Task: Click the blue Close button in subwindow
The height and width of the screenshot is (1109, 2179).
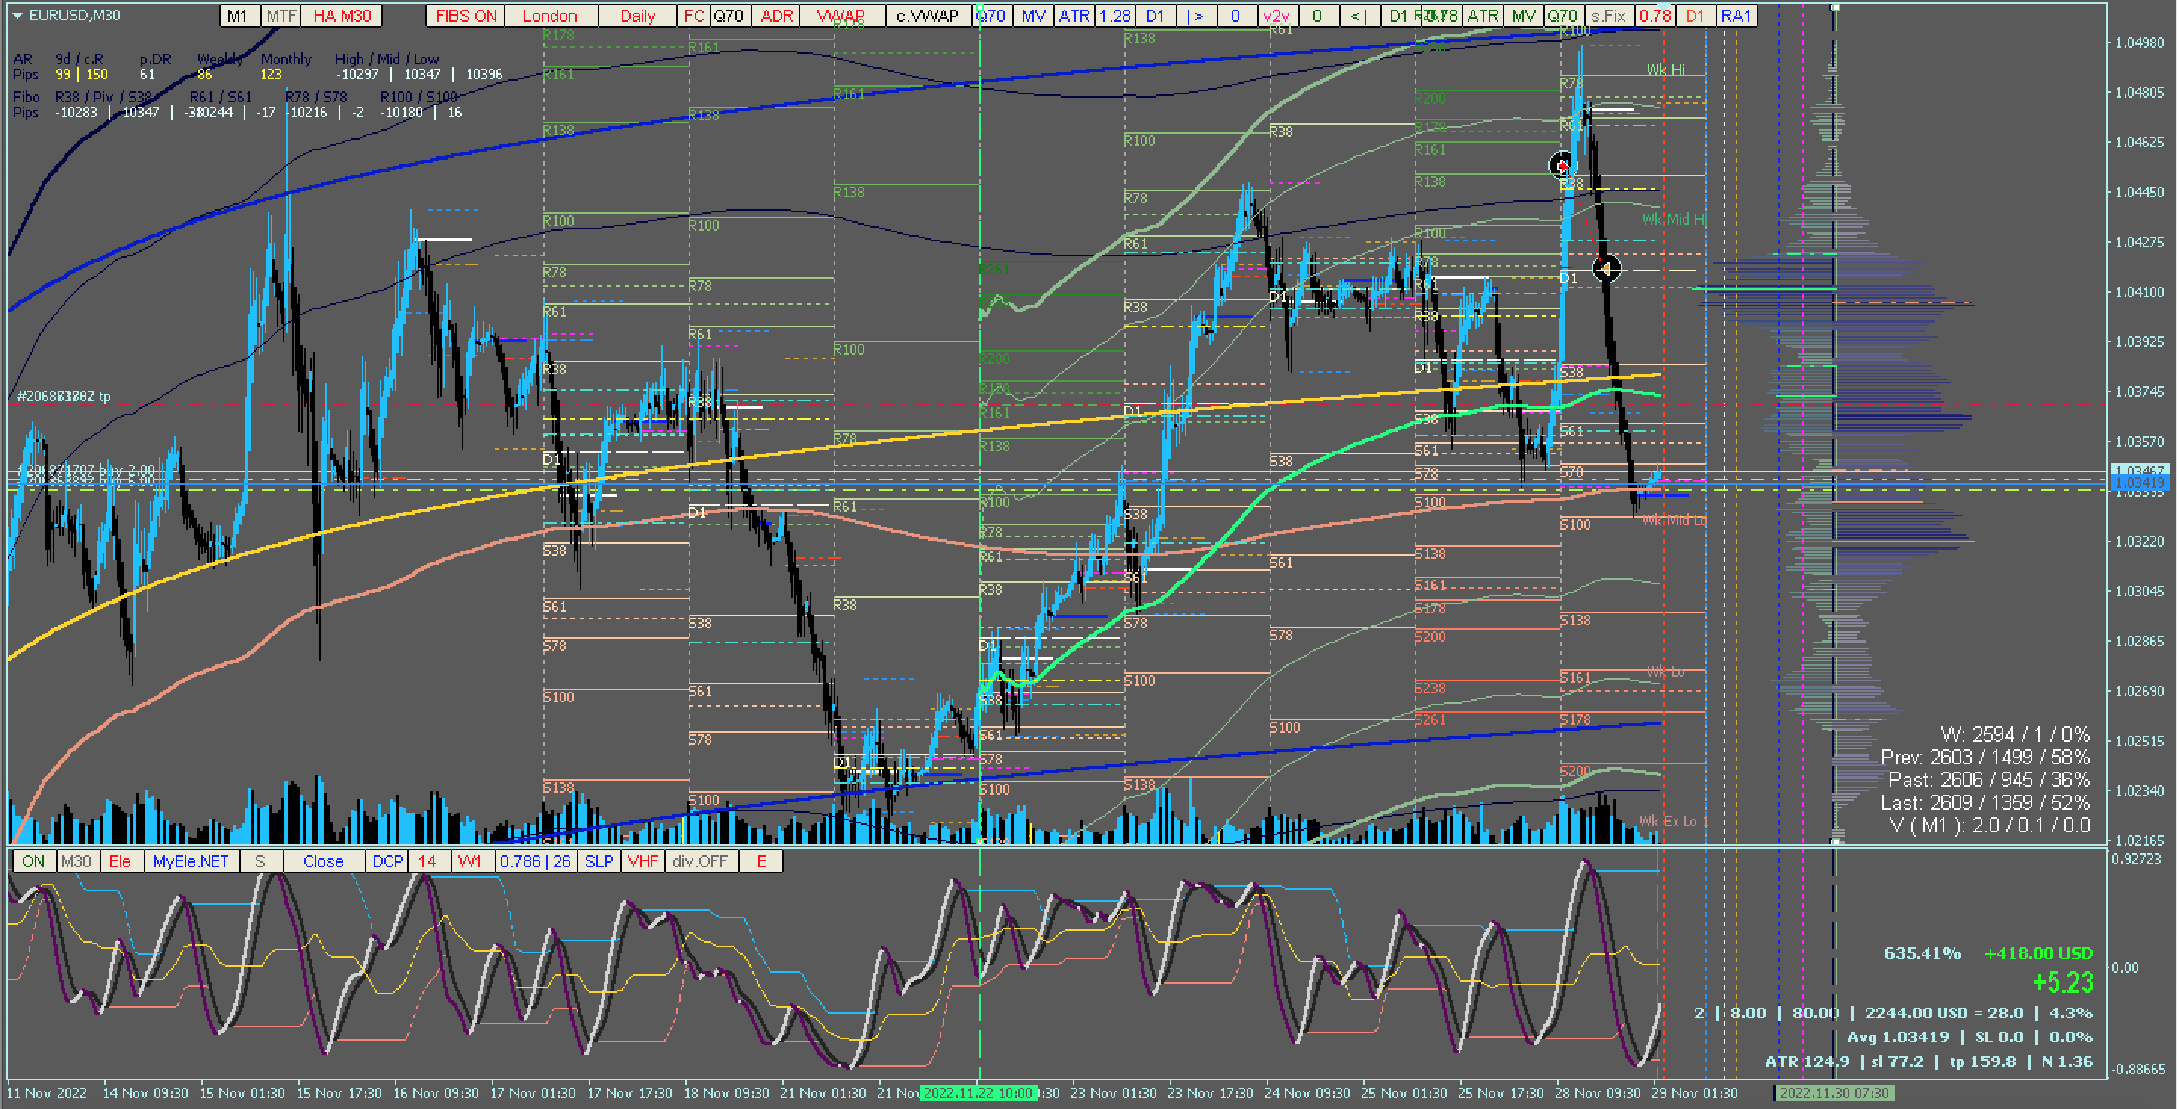Action: point(323,861)
